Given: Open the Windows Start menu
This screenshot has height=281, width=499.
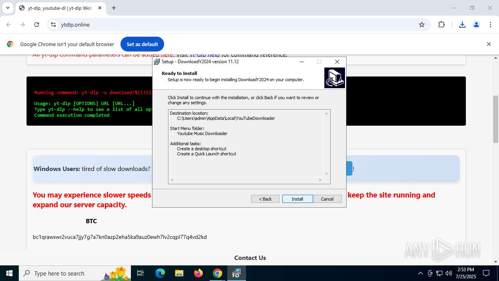Looking at the screenshot, I should 9,273.
